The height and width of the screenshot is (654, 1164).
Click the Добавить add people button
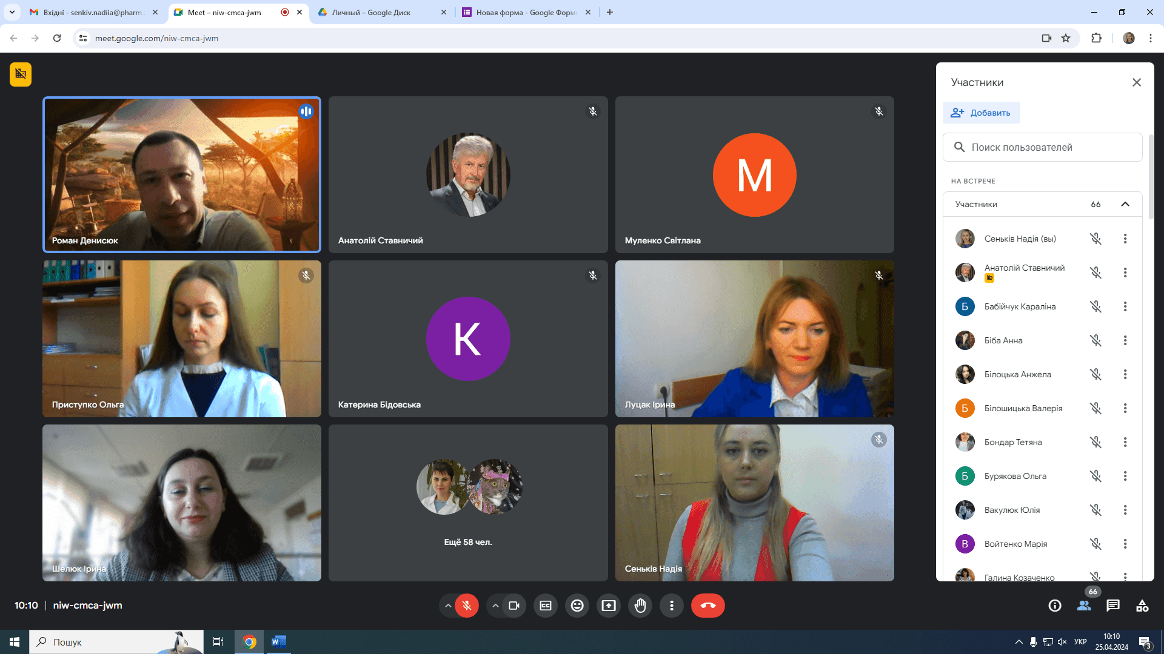coord(981,113)
